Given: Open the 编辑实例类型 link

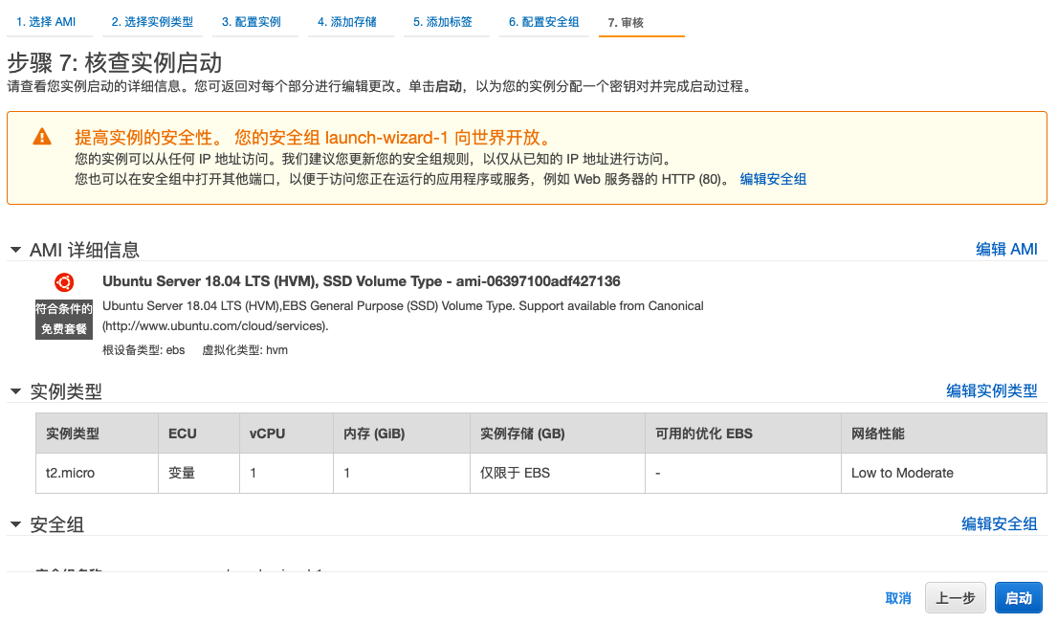Looking at the screenshot, I should [992, 390].
